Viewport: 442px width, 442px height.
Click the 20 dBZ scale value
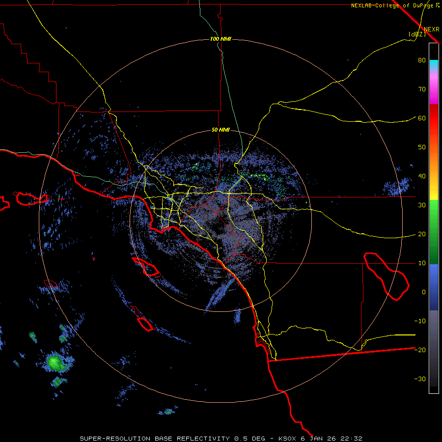click(x=422, y=234)
